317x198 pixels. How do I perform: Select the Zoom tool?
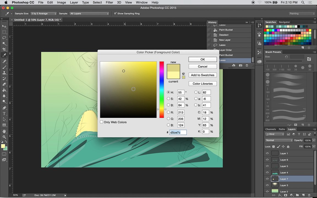(x=4, y=137)
